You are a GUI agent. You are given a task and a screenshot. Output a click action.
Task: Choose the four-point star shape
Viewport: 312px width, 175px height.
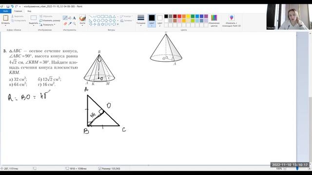click(x=95, y=24)
